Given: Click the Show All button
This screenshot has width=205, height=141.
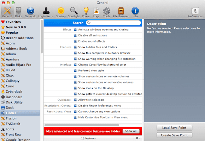Looking at the screenshot, I should click(x=131, y=131).
